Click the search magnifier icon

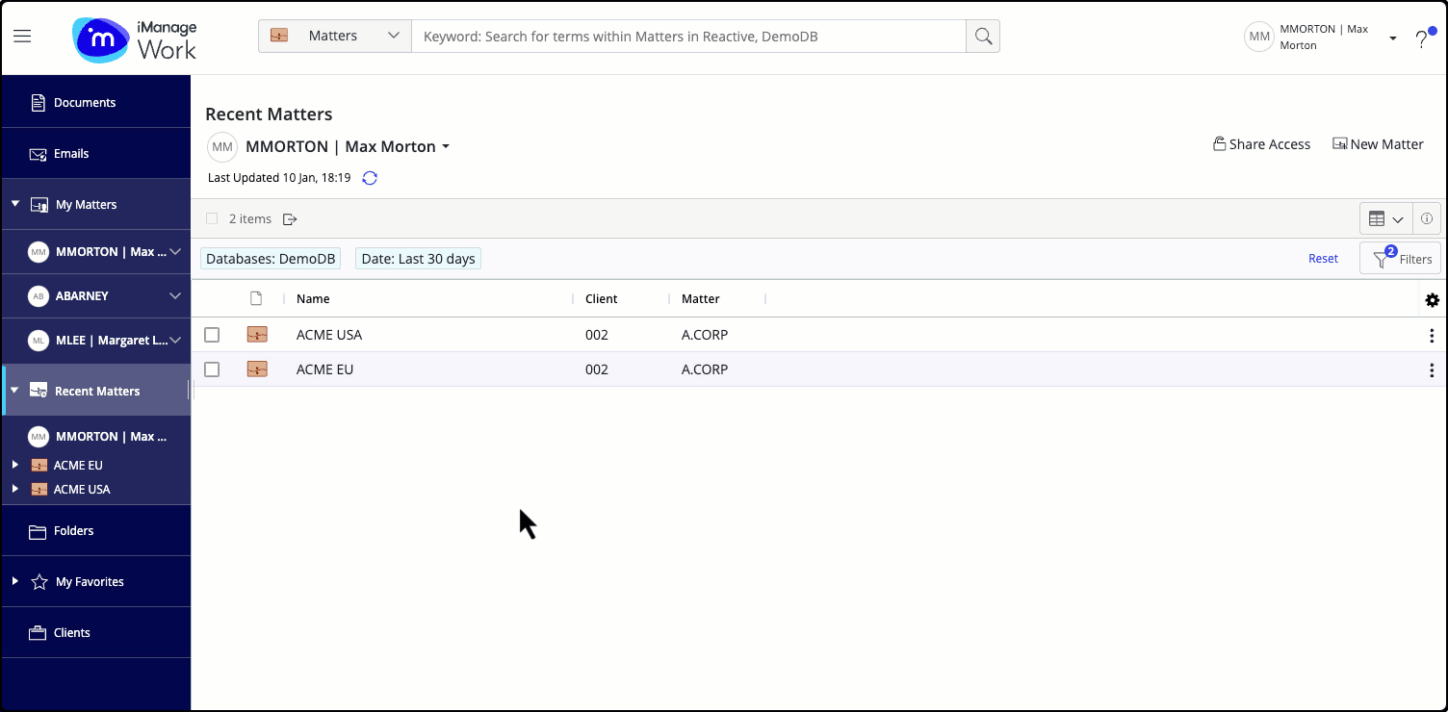[x=983, y=37]
